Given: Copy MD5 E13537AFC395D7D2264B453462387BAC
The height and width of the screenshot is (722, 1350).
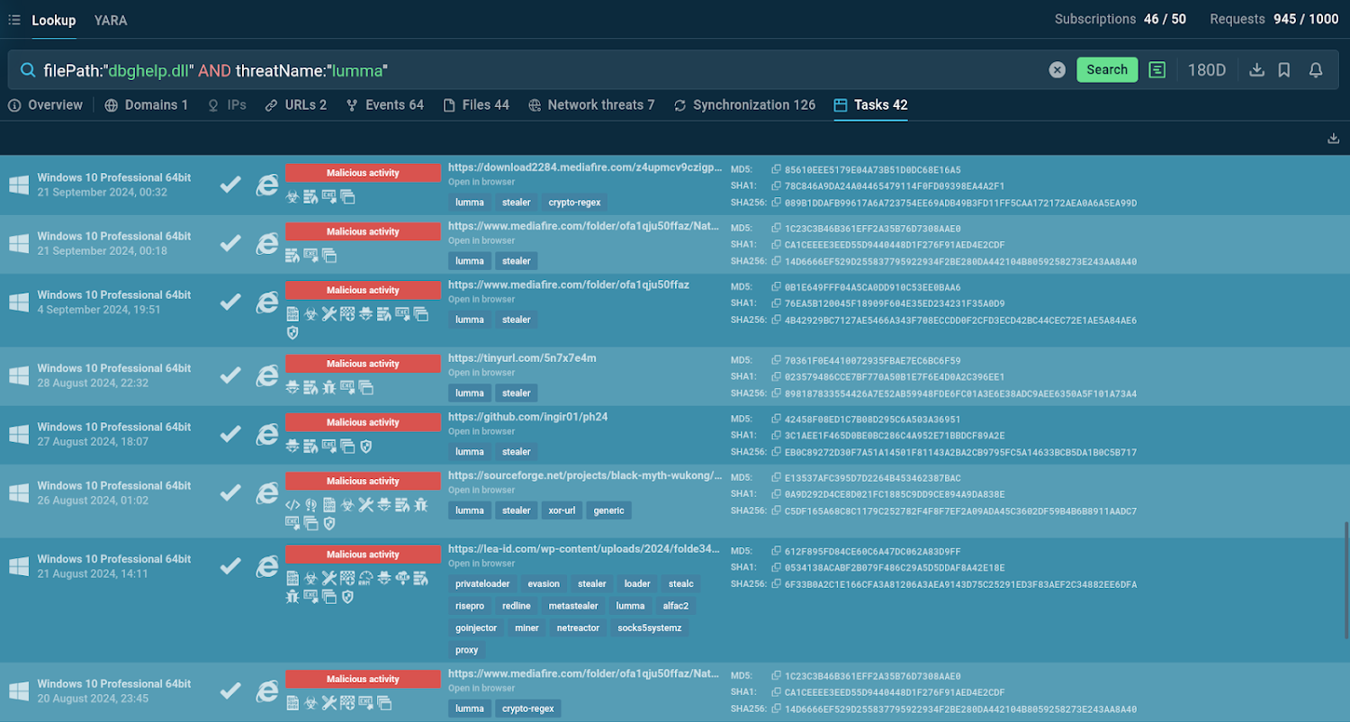Looking at the screenshot, I should 776,478.
